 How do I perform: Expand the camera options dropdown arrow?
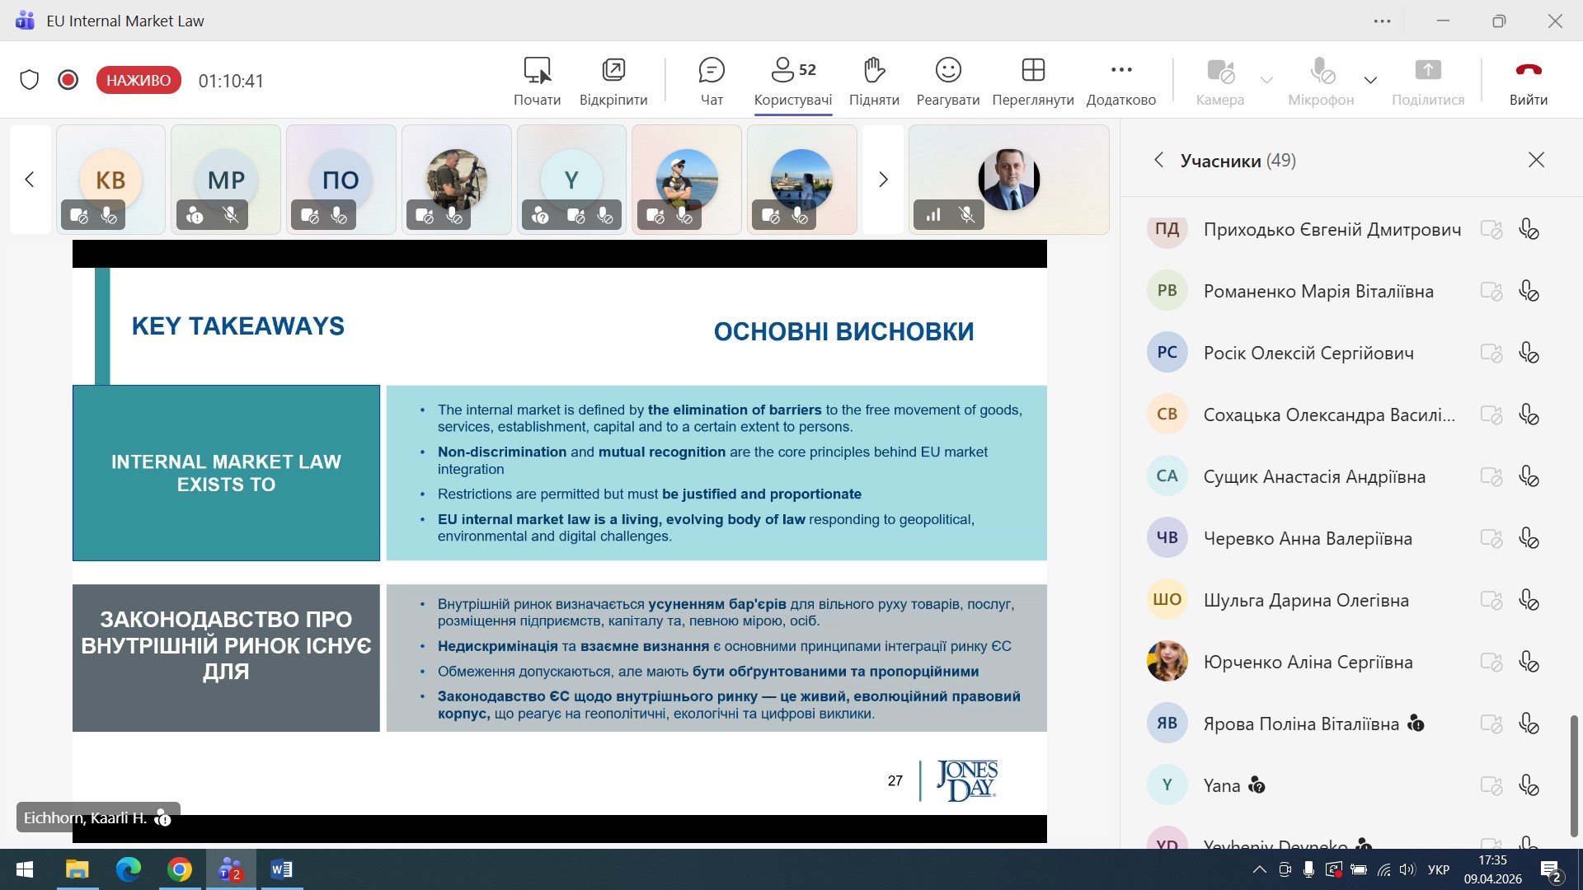click(1266, 80)
